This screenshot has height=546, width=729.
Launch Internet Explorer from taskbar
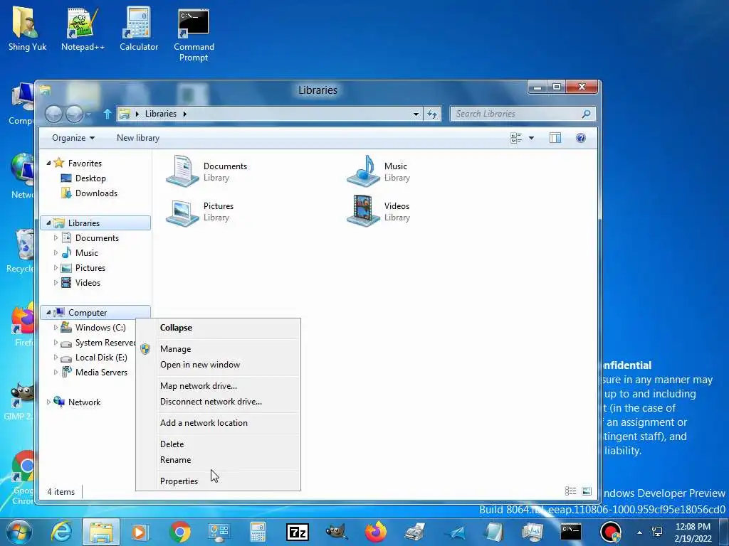(x=61, y=532)
